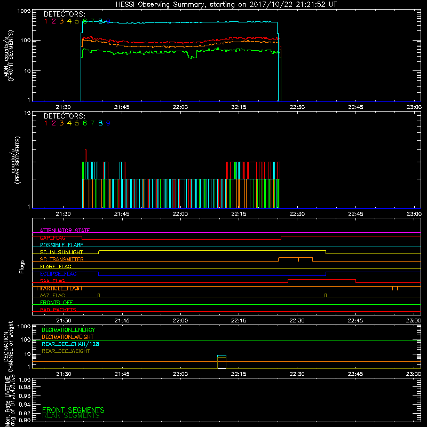The height and width of the screenshot is (427, 427).
Task: Select the rear-panel DETECTORS: legend heading
Action: (64, 116)
